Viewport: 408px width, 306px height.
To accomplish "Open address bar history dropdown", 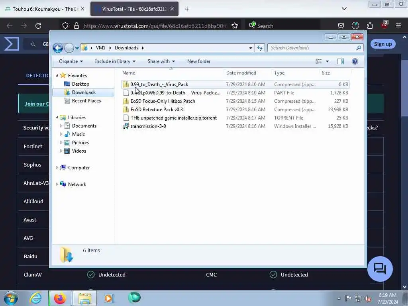I will [x=251, y=48].
